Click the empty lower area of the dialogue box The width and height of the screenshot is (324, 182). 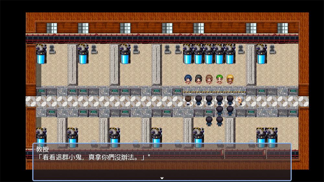coord(162,169)
